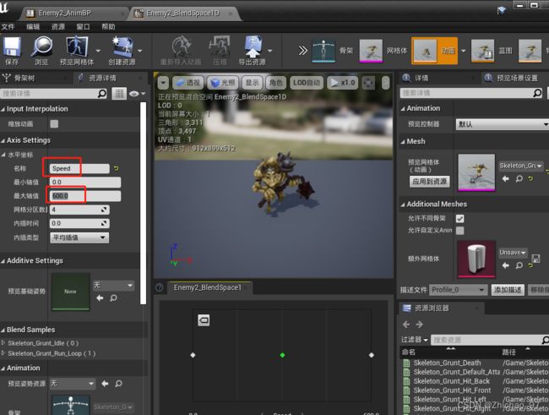Click the green preview point in blend graph
The height and width of the screenshot is (415, 549).
pyautogui.click(x=283, y=355)
